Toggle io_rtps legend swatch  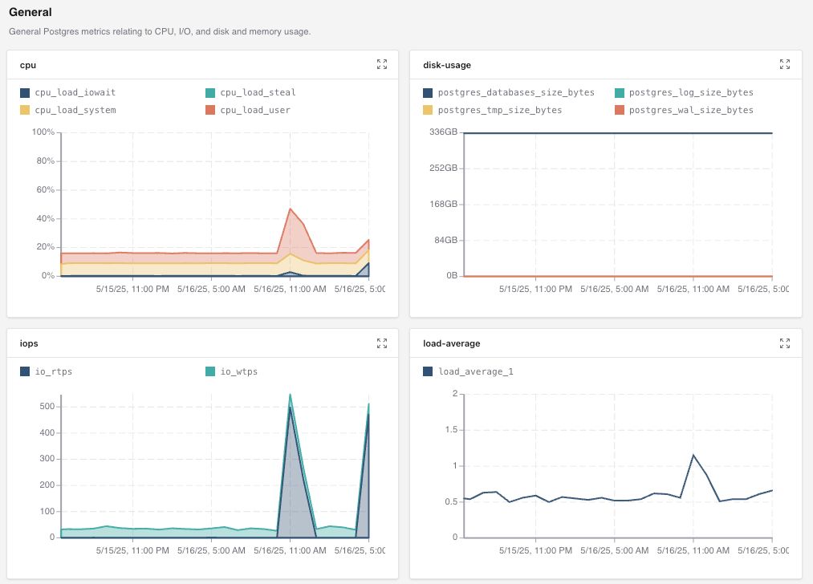click(25, 371)
